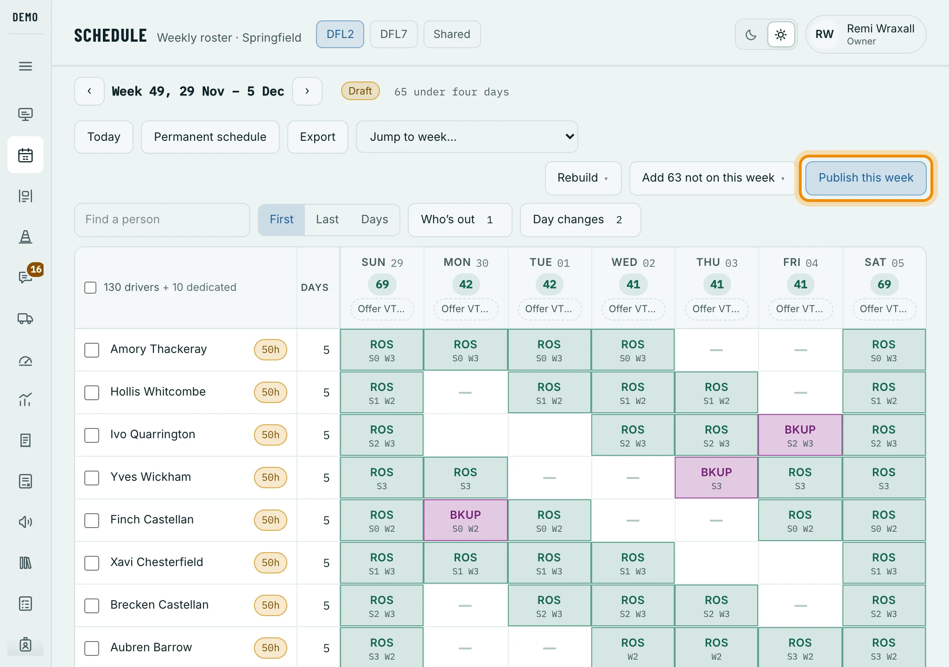
Task: Go to previous week arrow
Action: 89,91
